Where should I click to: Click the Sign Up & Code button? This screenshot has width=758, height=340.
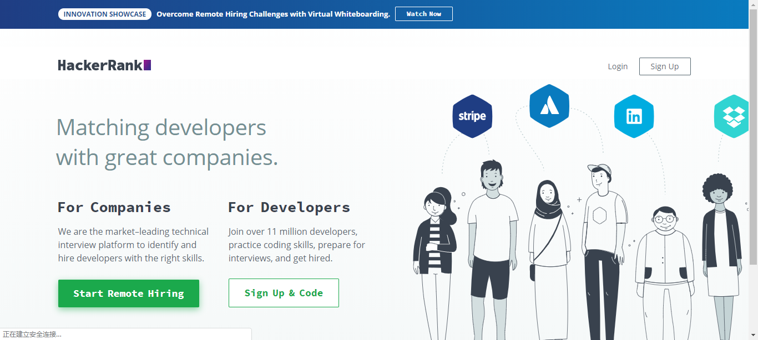click(284, 293)
